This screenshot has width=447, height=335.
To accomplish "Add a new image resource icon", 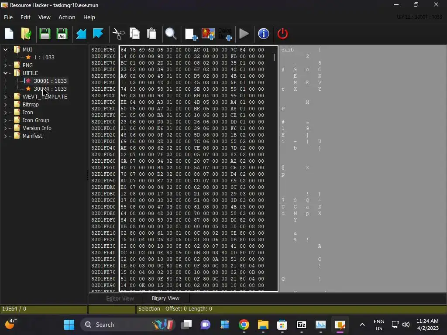I will [208, 34].
